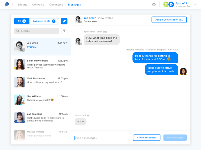201x150 pixels.
Task: Switch to Assigned to Me conversations
Action: click(x=44, y=21)
